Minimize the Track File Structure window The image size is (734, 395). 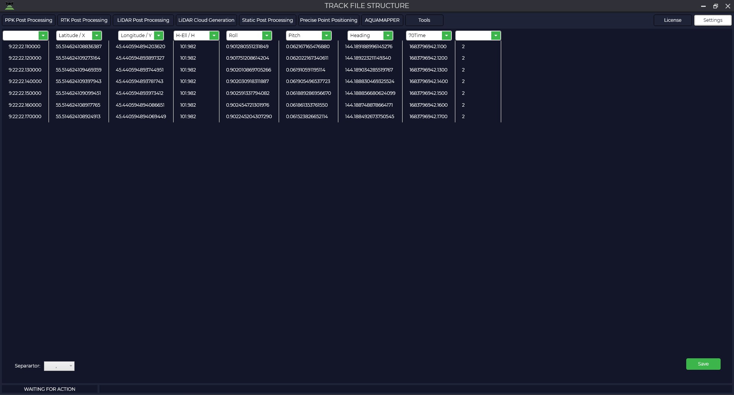point(703,6)
